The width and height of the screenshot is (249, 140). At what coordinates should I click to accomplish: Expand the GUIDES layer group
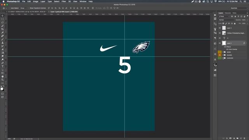(x=223, y=55)
